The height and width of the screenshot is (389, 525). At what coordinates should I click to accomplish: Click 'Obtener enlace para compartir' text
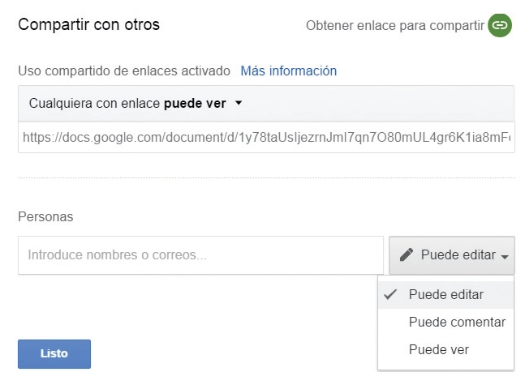[395, 26]
